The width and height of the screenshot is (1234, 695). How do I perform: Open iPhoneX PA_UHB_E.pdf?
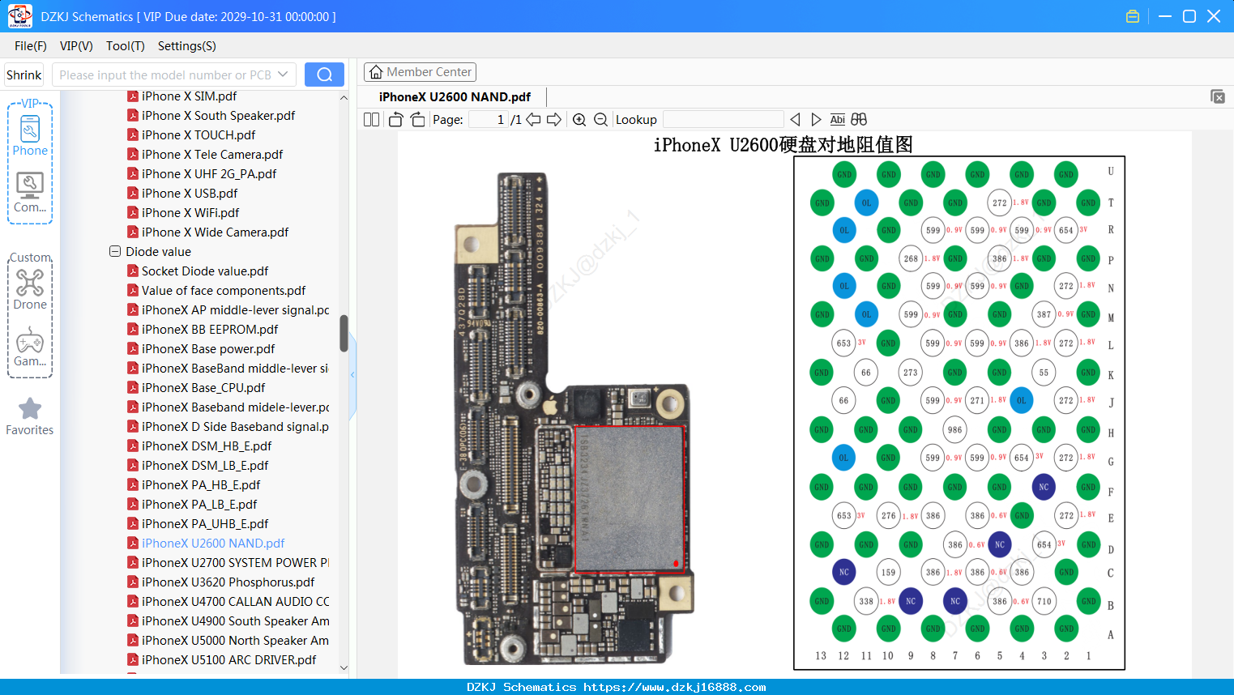pos(205,524)
